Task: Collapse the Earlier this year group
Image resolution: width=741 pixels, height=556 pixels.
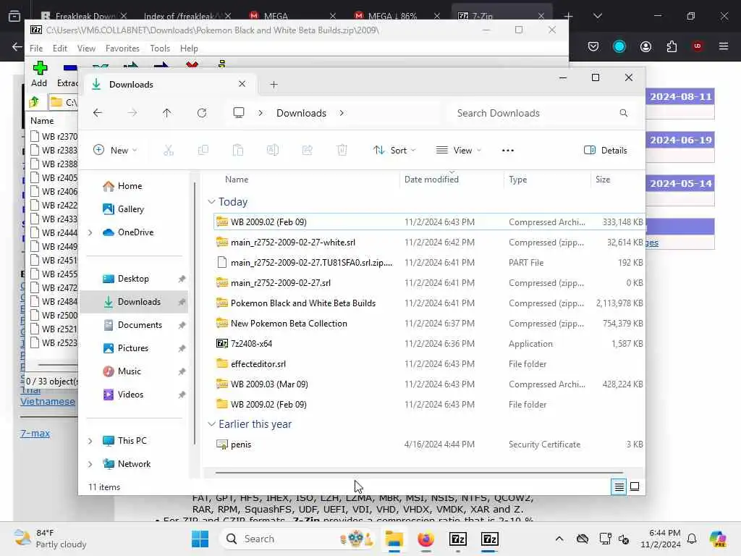Action: coord(212,424)
